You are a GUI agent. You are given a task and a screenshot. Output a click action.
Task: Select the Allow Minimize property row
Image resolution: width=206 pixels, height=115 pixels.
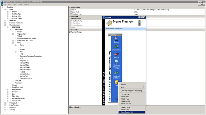(x=86, y=19)
